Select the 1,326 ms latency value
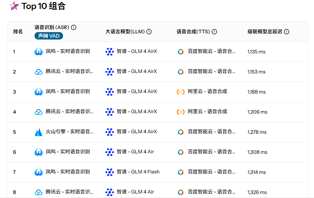The height and width of the screenshot is (198, 314). pos(257,192)
